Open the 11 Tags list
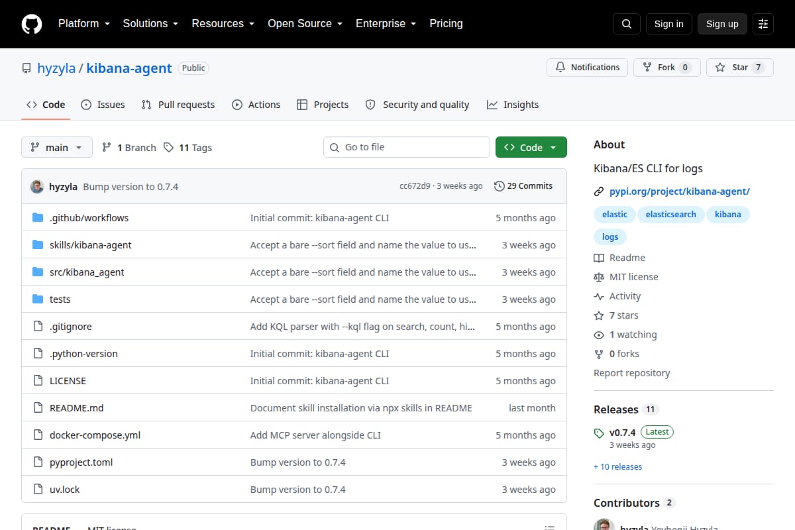795x530 pixels. point(188,148)
